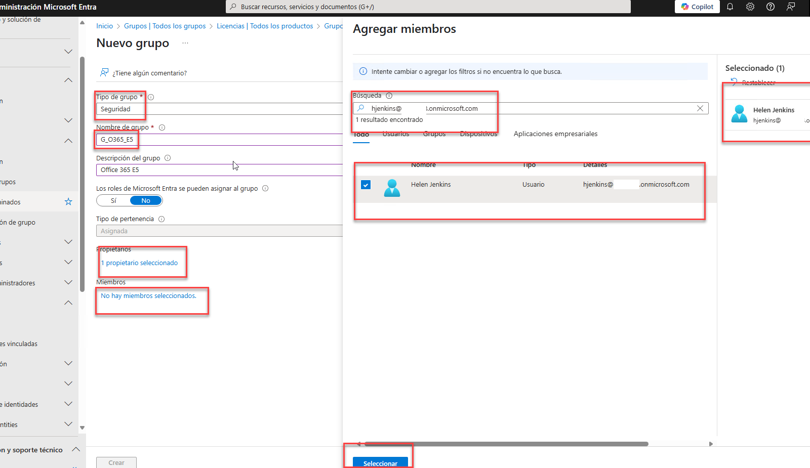
Task: Collapse the soporte técnico sidebar section
Action: 76,449
